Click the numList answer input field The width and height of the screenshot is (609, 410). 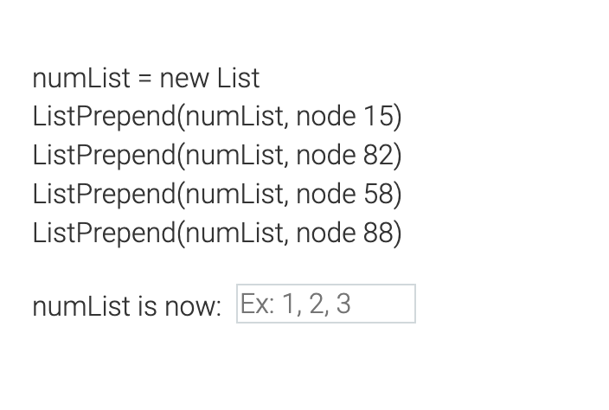[x=326, y=304]
